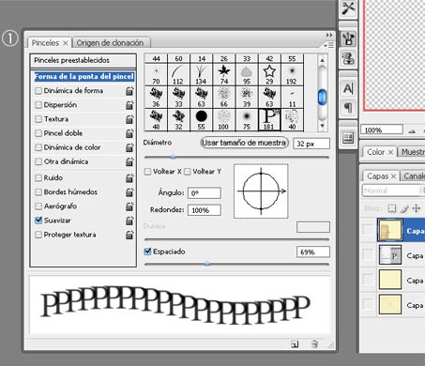Enable the Dispersión checkbox

tap(38, 105)
